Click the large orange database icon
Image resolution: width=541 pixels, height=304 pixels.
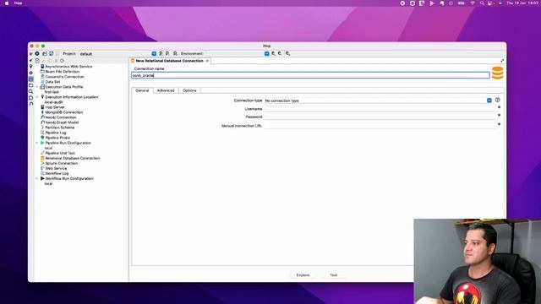pyautogui.click(x=498, y=73)
